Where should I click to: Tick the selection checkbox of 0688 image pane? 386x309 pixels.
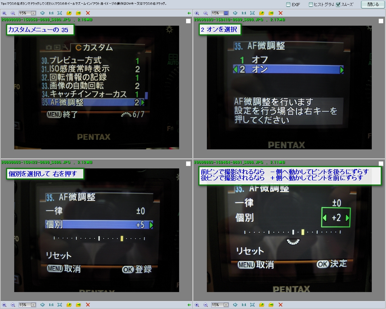point(188,21)
